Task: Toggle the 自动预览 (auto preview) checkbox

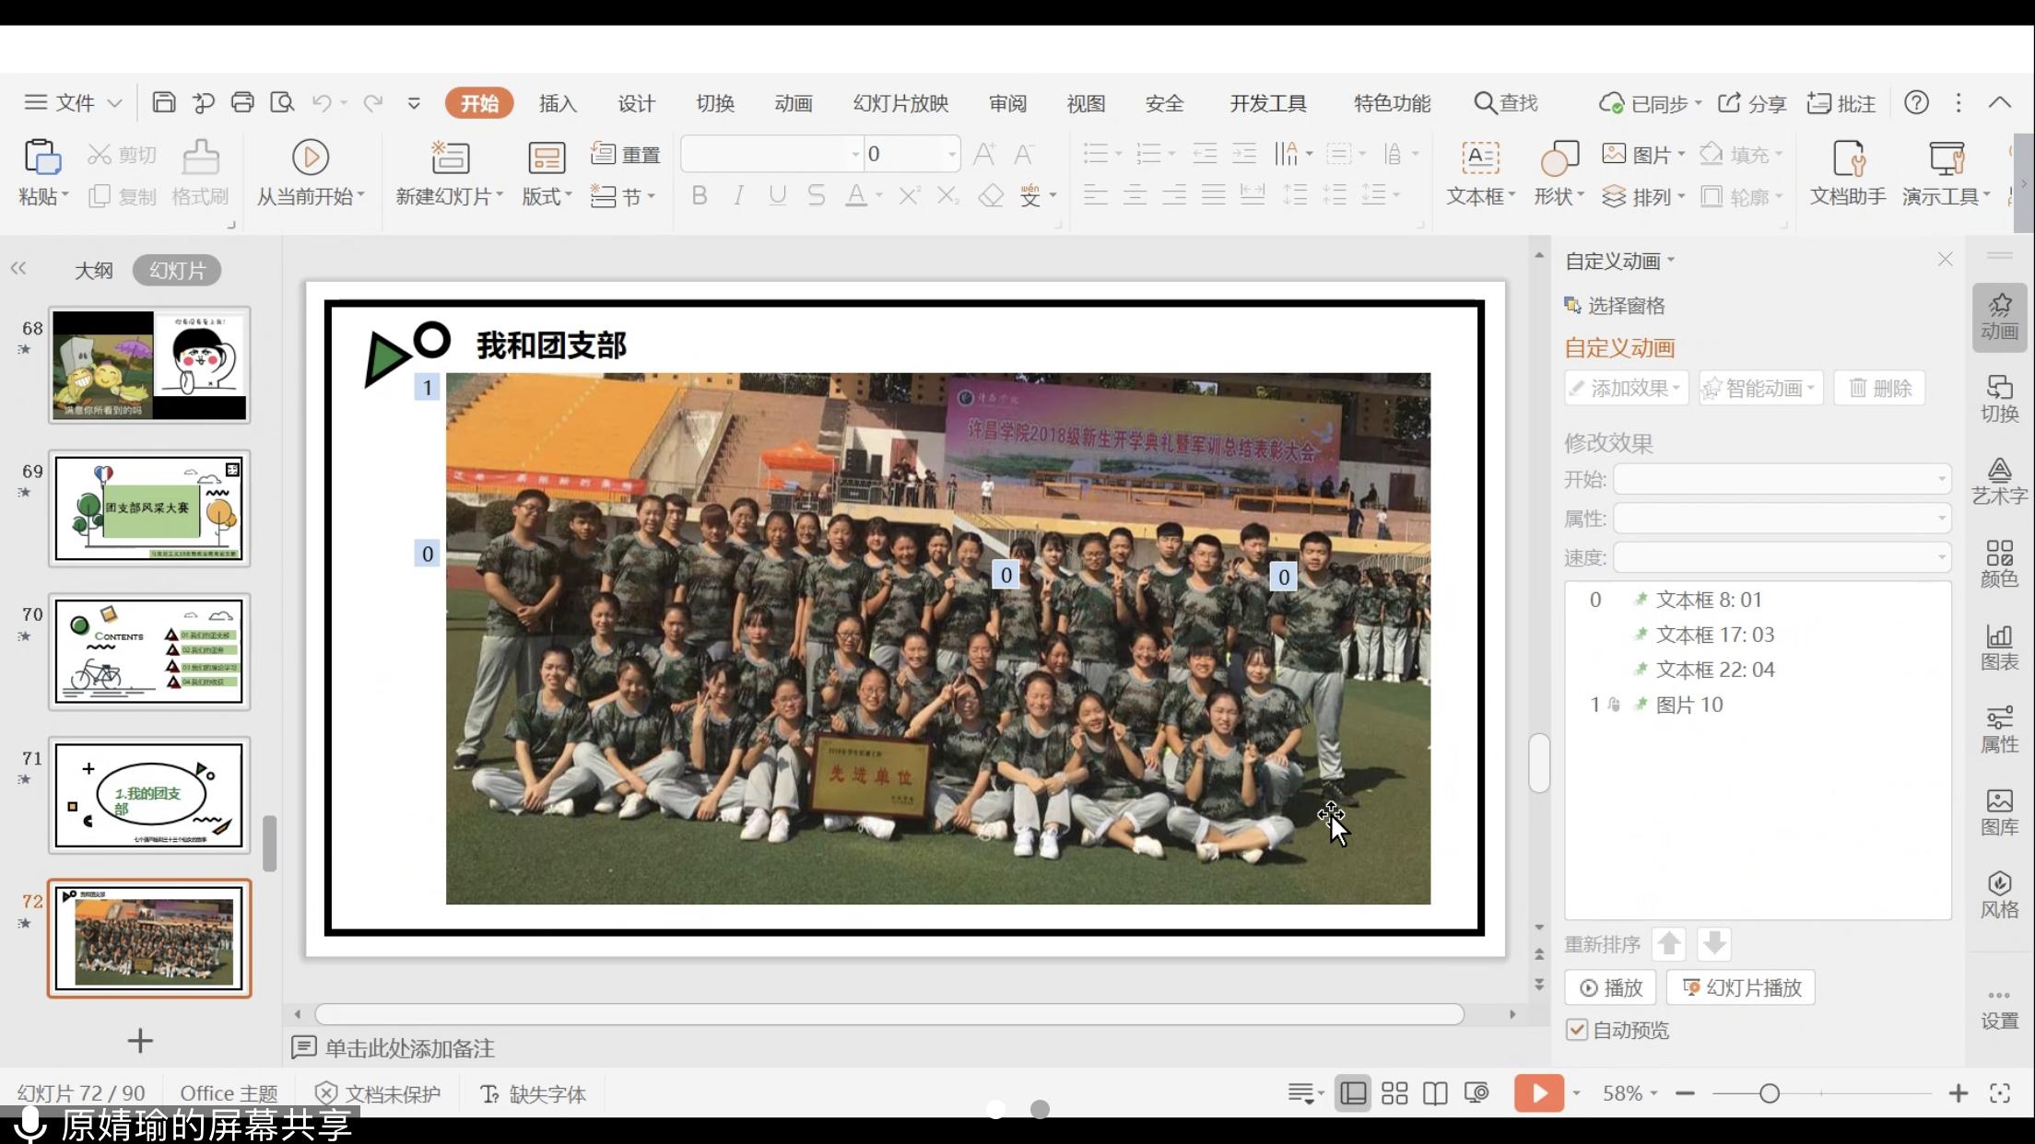Action: pos(1577,1030)
